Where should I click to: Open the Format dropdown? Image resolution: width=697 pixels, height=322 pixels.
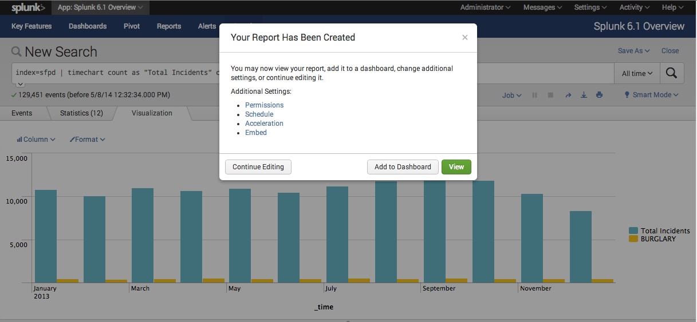(x=88, y=140)
